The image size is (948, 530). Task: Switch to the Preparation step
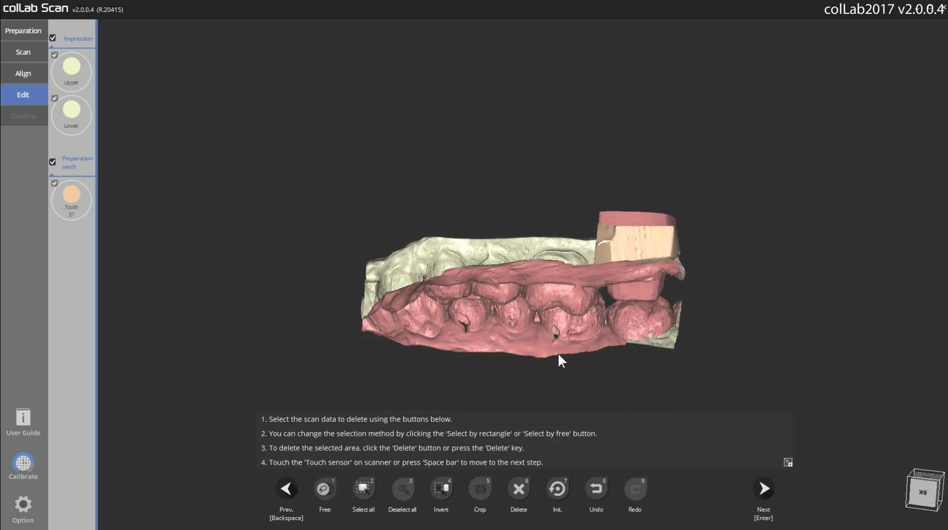pyautogui.click(x=24, y=31)
